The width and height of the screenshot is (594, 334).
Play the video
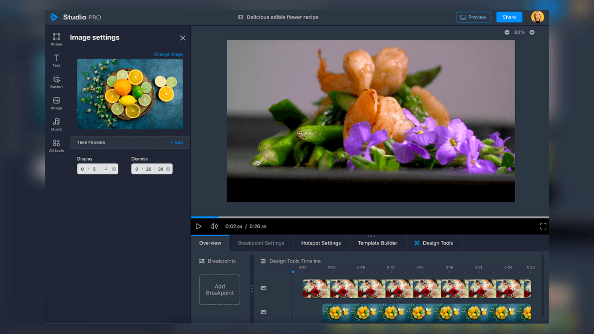point(199,226)
